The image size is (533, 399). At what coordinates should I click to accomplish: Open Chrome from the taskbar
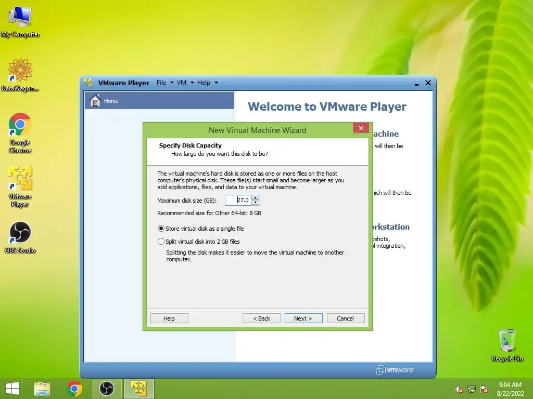[x=74, y=389]
